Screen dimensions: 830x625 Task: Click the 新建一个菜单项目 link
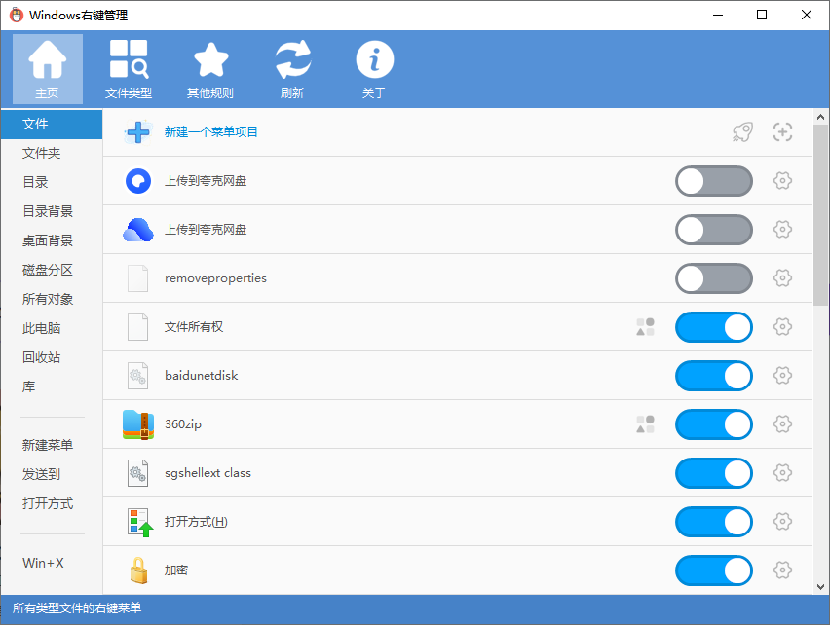(211, 132)
